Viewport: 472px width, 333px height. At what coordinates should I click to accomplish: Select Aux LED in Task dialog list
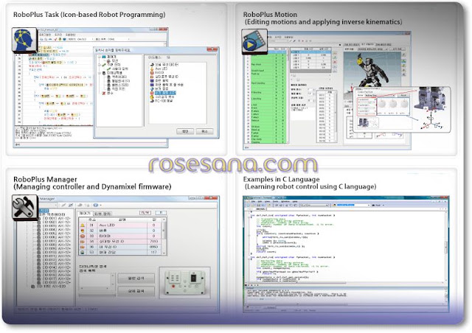click(x=161, y=69)
